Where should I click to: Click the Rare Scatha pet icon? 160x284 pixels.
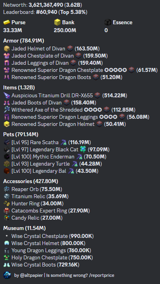click(x=6, y=142)
